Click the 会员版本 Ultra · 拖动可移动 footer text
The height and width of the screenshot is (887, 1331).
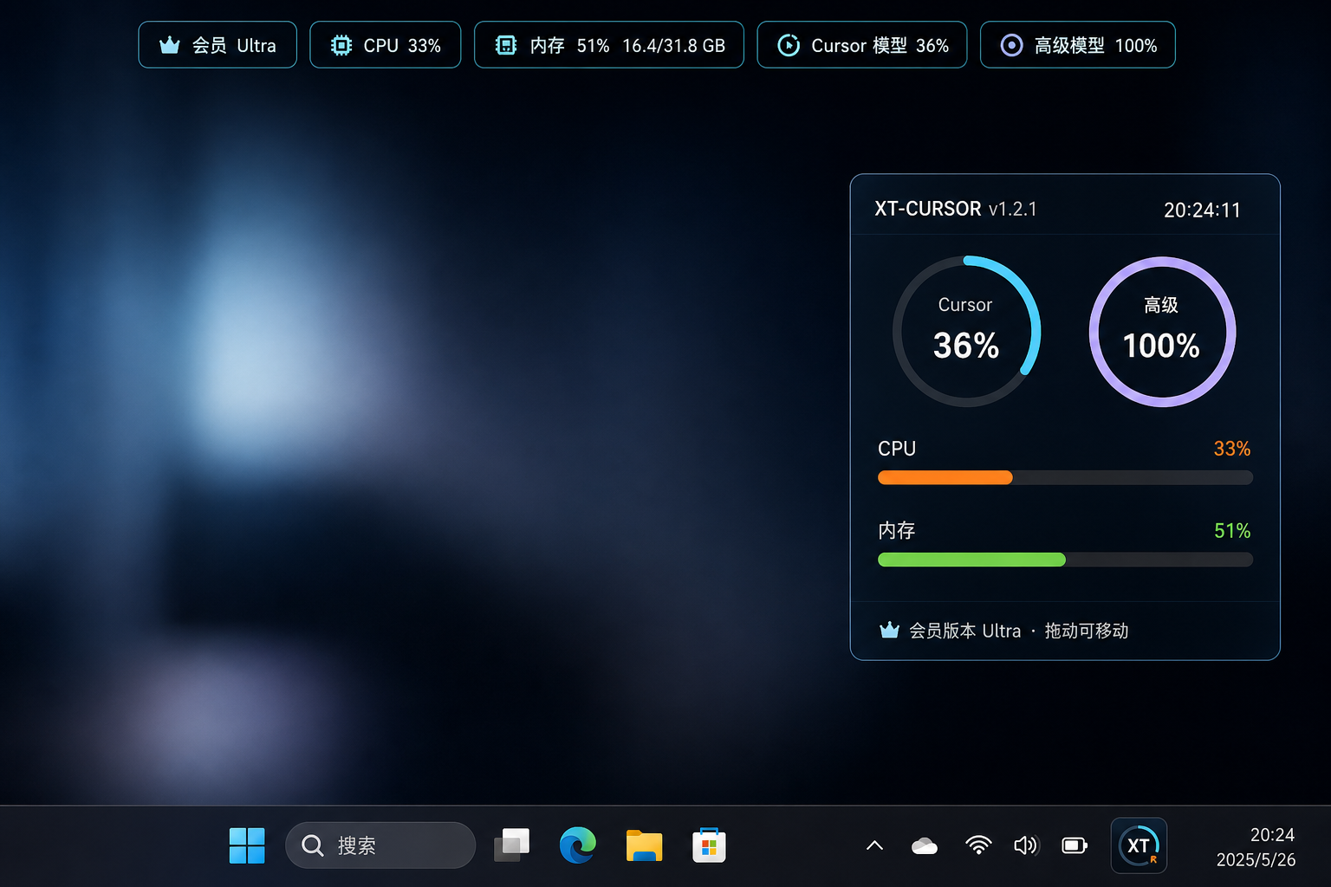coord(1018,631)
